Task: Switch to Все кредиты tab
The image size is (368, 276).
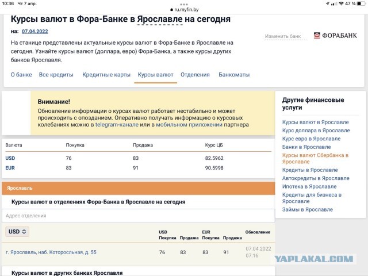Action: point(56,75)
